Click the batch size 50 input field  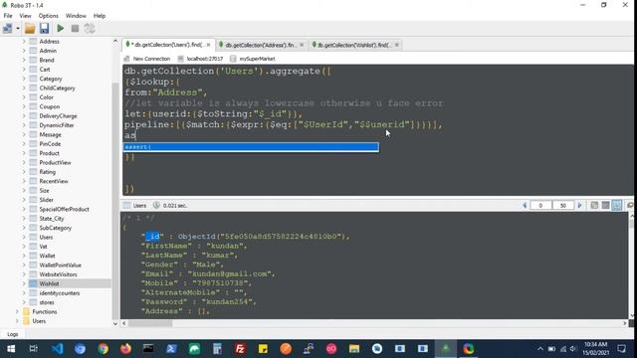click(563, 206)
